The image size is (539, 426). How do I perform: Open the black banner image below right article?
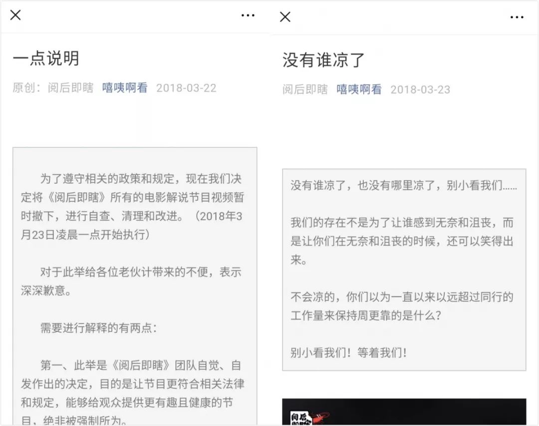click(404, 412)
